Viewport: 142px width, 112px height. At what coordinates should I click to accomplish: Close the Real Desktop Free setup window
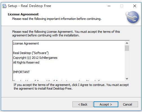tap(135, 6)
